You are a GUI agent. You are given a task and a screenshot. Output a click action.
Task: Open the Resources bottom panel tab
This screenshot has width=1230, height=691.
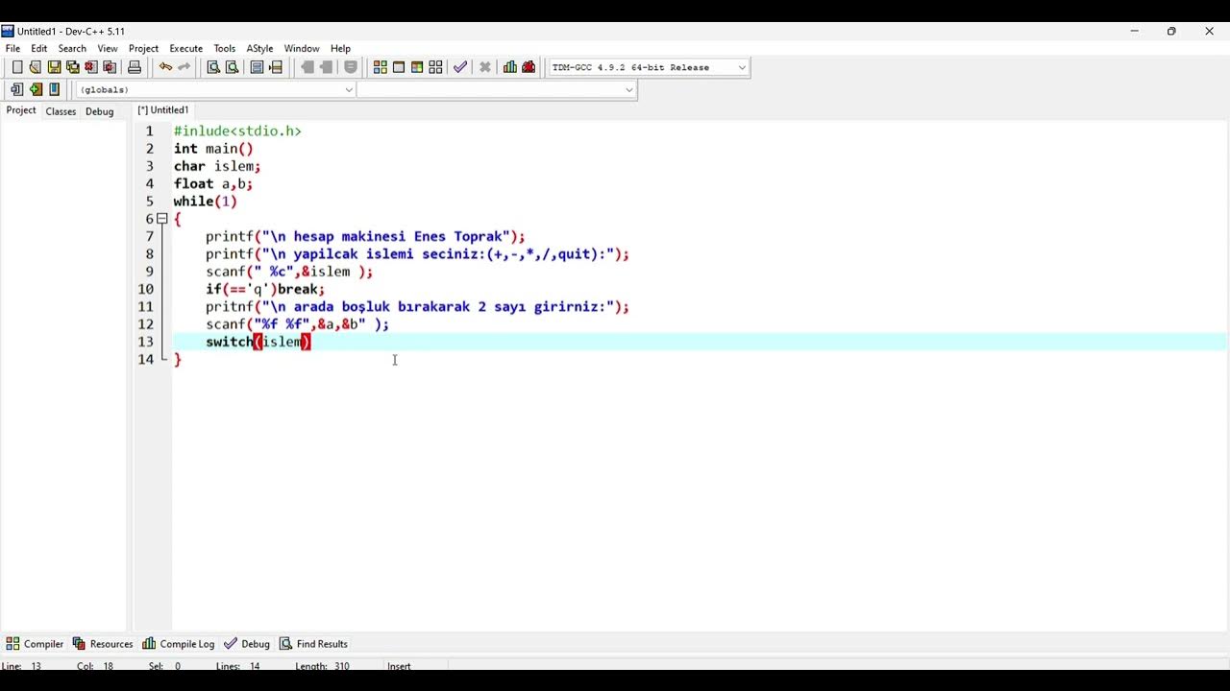point(103,644)
